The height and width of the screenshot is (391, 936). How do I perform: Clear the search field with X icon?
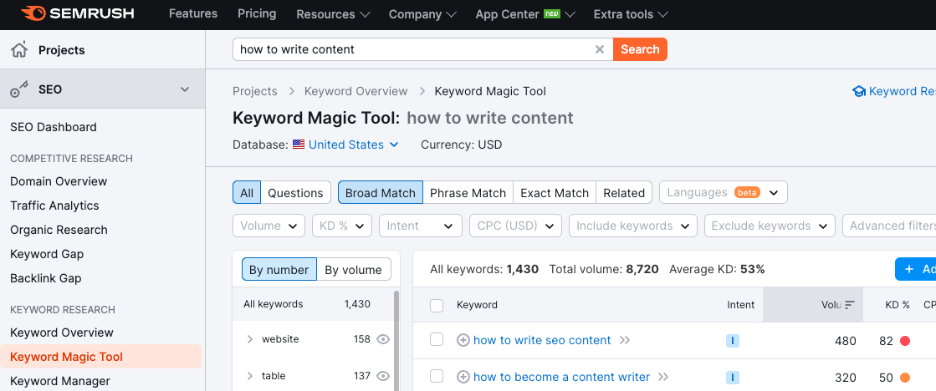(x=599, y=49)
